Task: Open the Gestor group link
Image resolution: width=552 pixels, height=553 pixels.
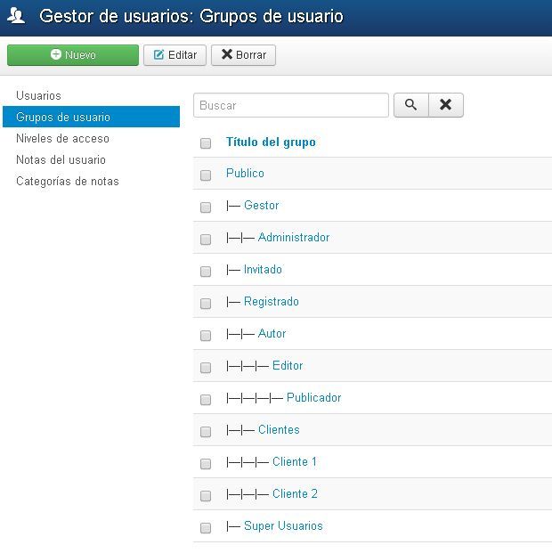Action: 262,205
